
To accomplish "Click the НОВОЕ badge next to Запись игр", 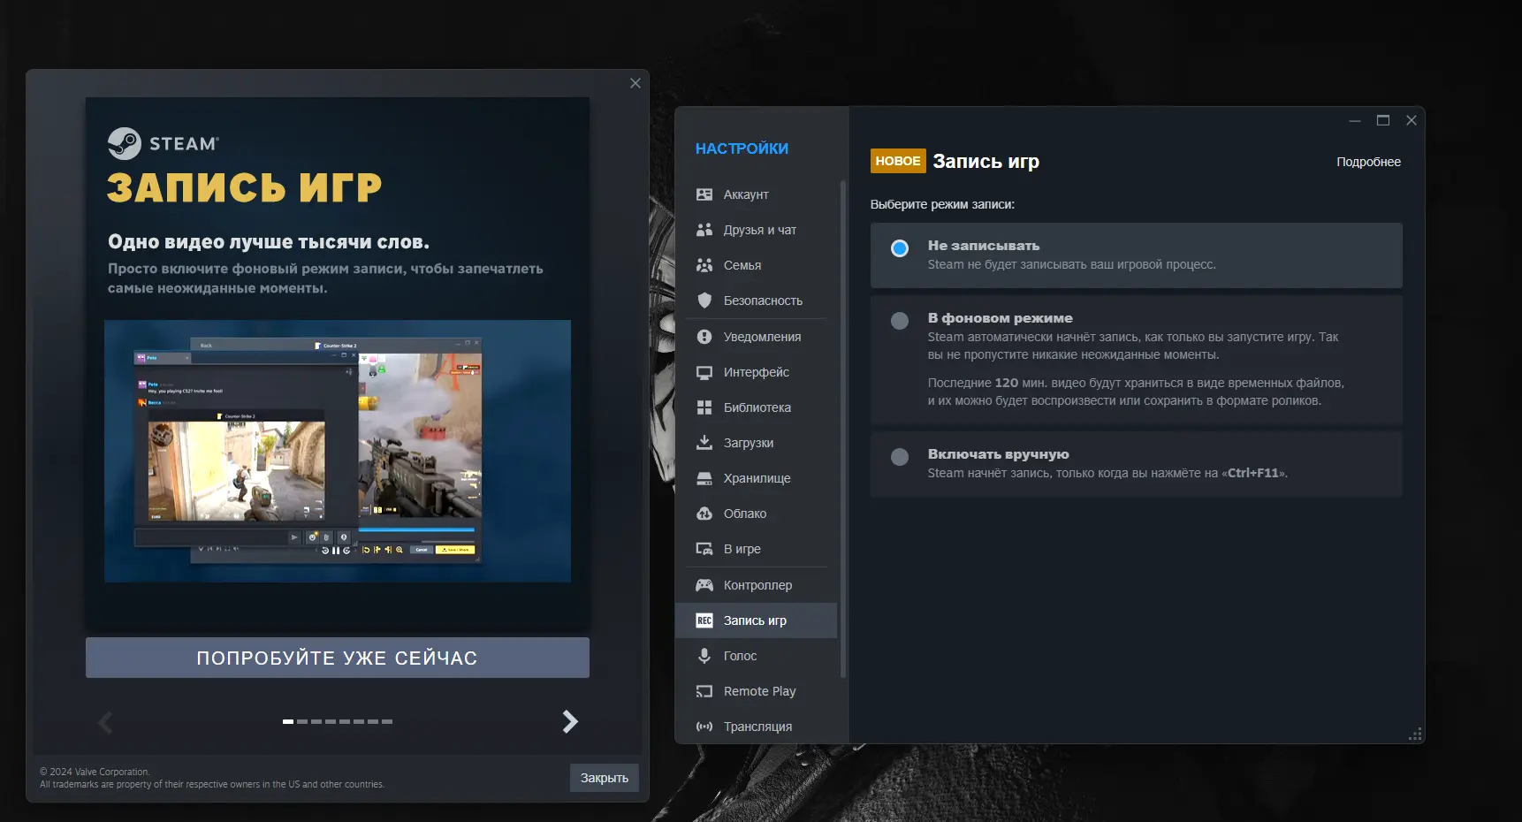I will (898, 161).
